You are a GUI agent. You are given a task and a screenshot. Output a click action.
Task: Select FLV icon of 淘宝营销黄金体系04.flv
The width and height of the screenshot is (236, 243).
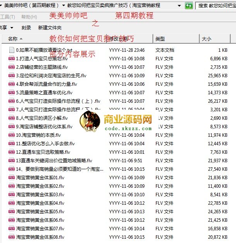click(12, 203)
